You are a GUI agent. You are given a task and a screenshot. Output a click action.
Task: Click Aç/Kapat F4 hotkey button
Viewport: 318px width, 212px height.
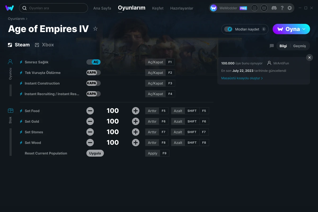[160, 94]
